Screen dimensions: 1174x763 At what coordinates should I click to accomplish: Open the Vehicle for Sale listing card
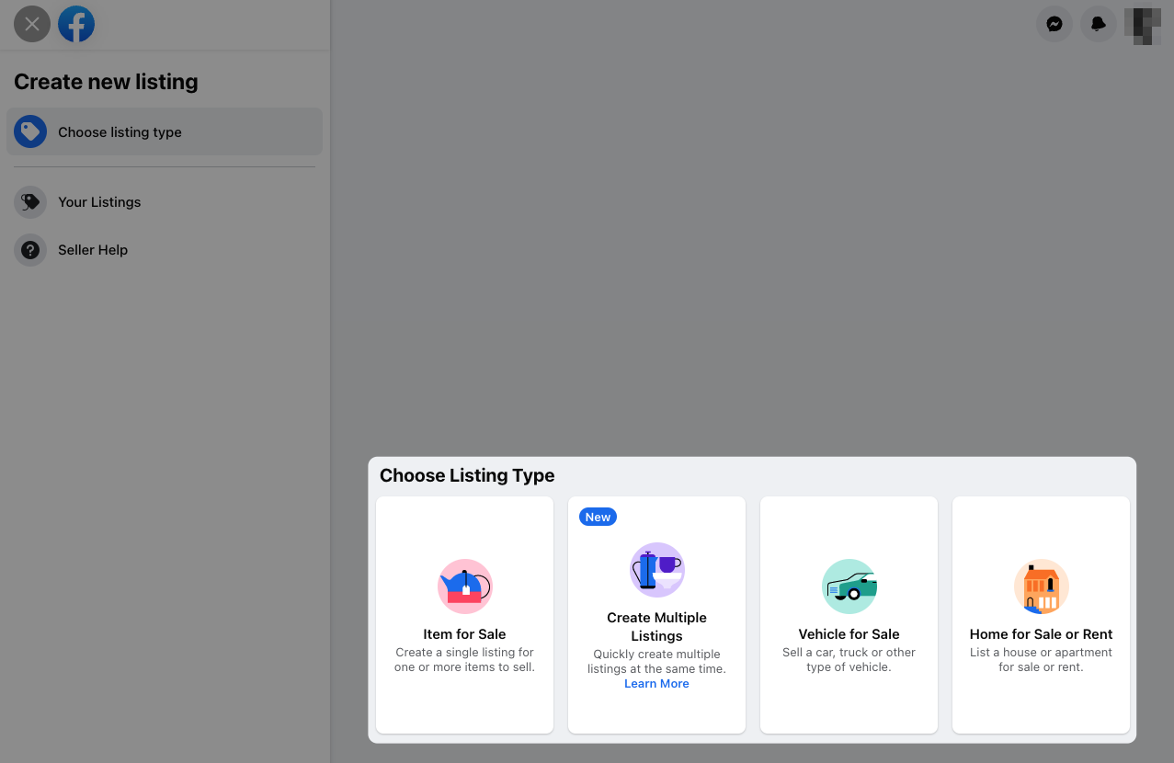pyautogui.click(x=848, y=614)
